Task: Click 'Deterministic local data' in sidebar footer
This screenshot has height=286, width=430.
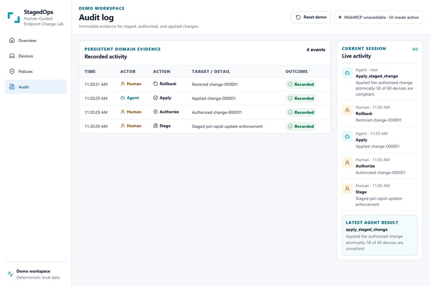Action: click(38, 277)
